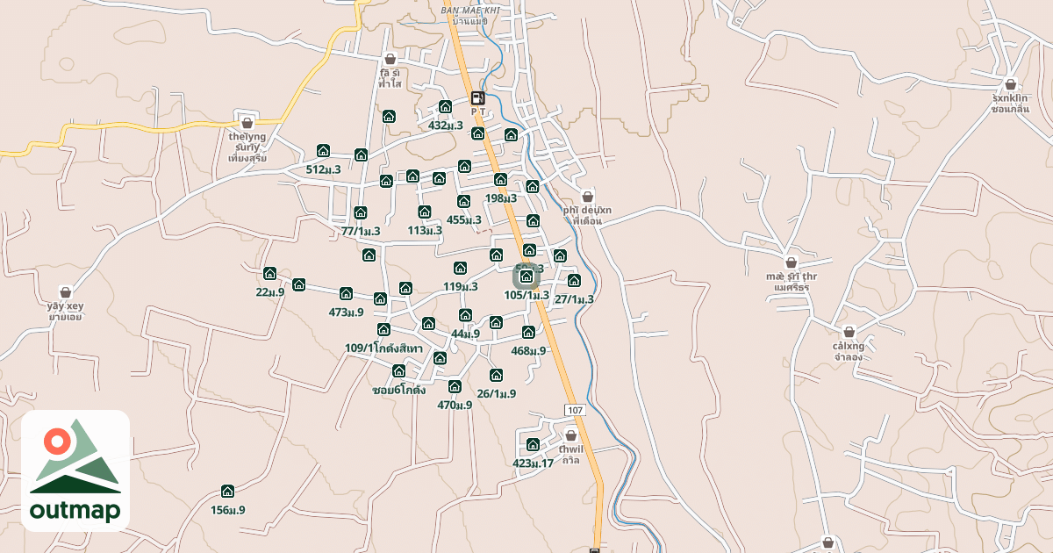The width and height of the screenshot is (1053, 553).
Task: Click the ฟ้าใส shop marker
Action: tap(390, 59)
